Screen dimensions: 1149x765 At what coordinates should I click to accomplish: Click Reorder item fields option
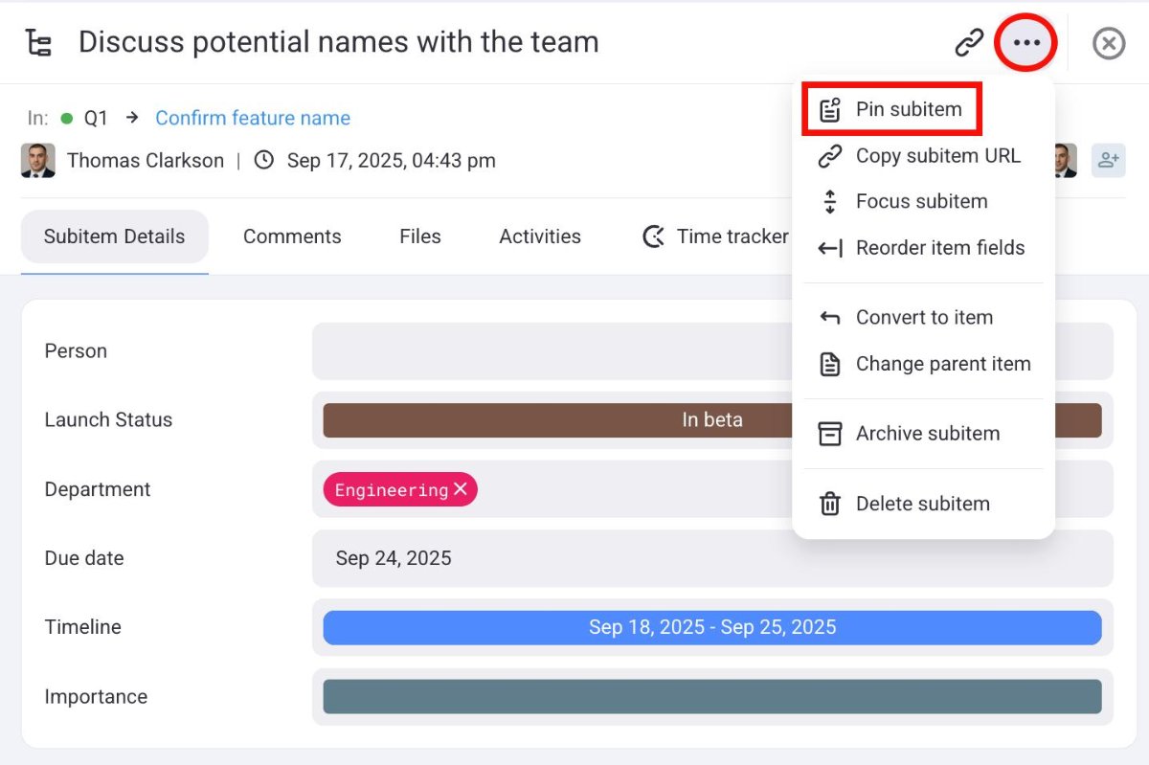939,248
